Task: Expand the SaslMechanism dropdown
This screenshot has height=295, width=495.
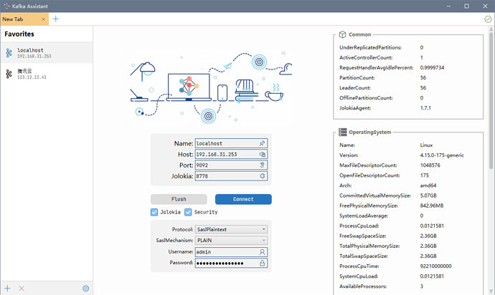Action: click(x=230, y=241)
